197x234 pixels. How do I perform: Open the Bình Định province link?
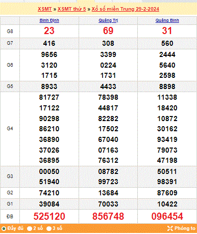point(50,20)
